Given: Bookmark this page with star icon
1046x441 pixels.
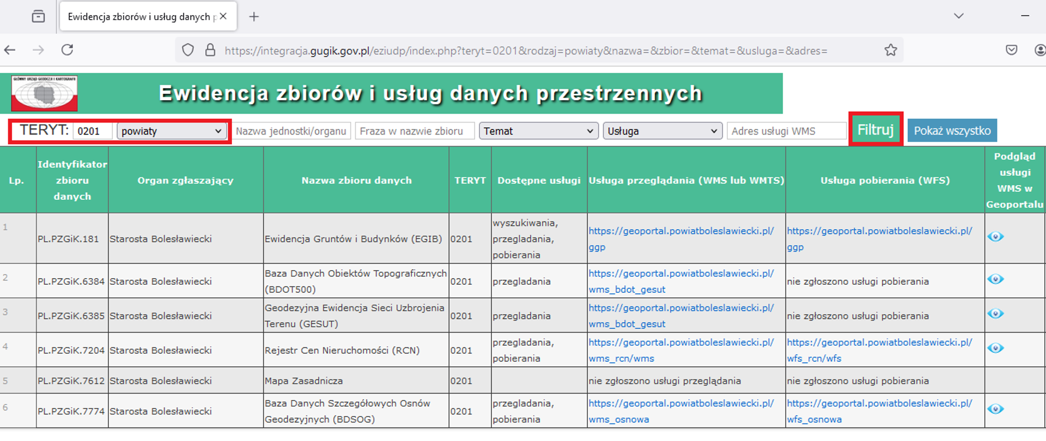Looking at the screenshot, I should (891, 50).
